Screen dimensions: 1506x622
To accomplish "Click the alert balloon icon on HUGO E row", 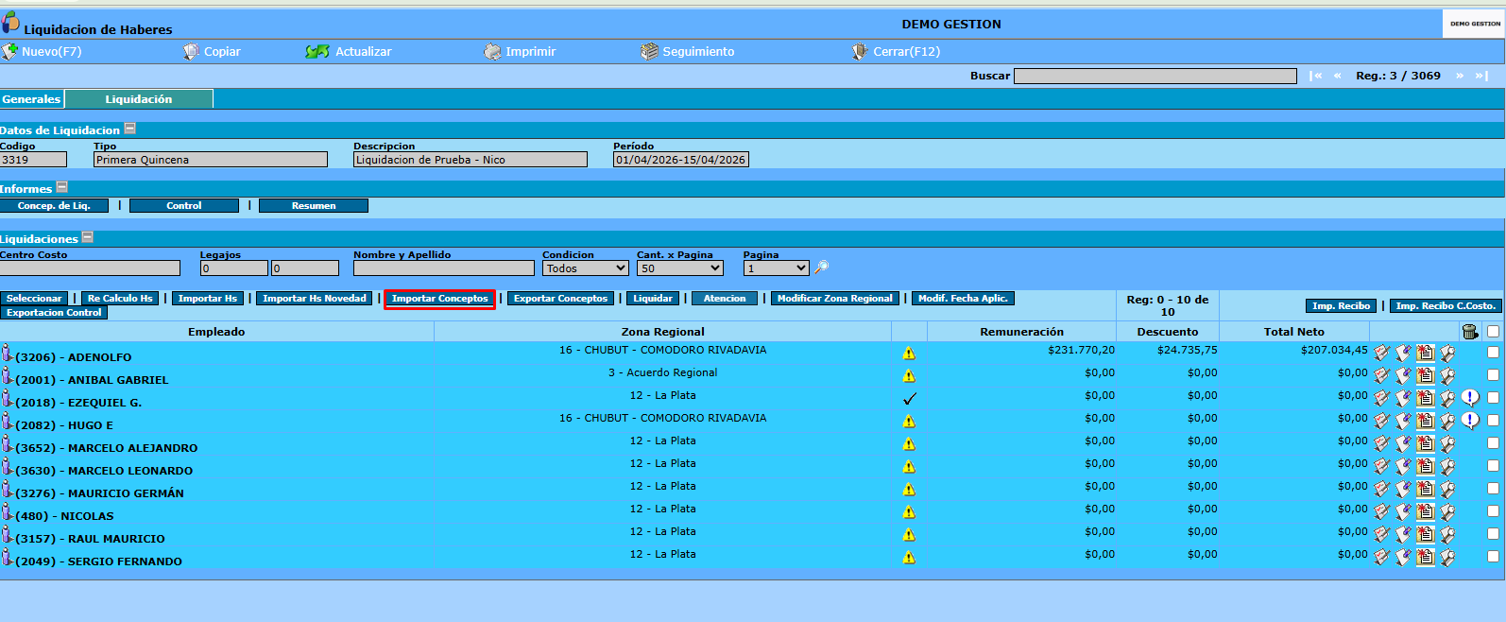I will coord(1470,420).
